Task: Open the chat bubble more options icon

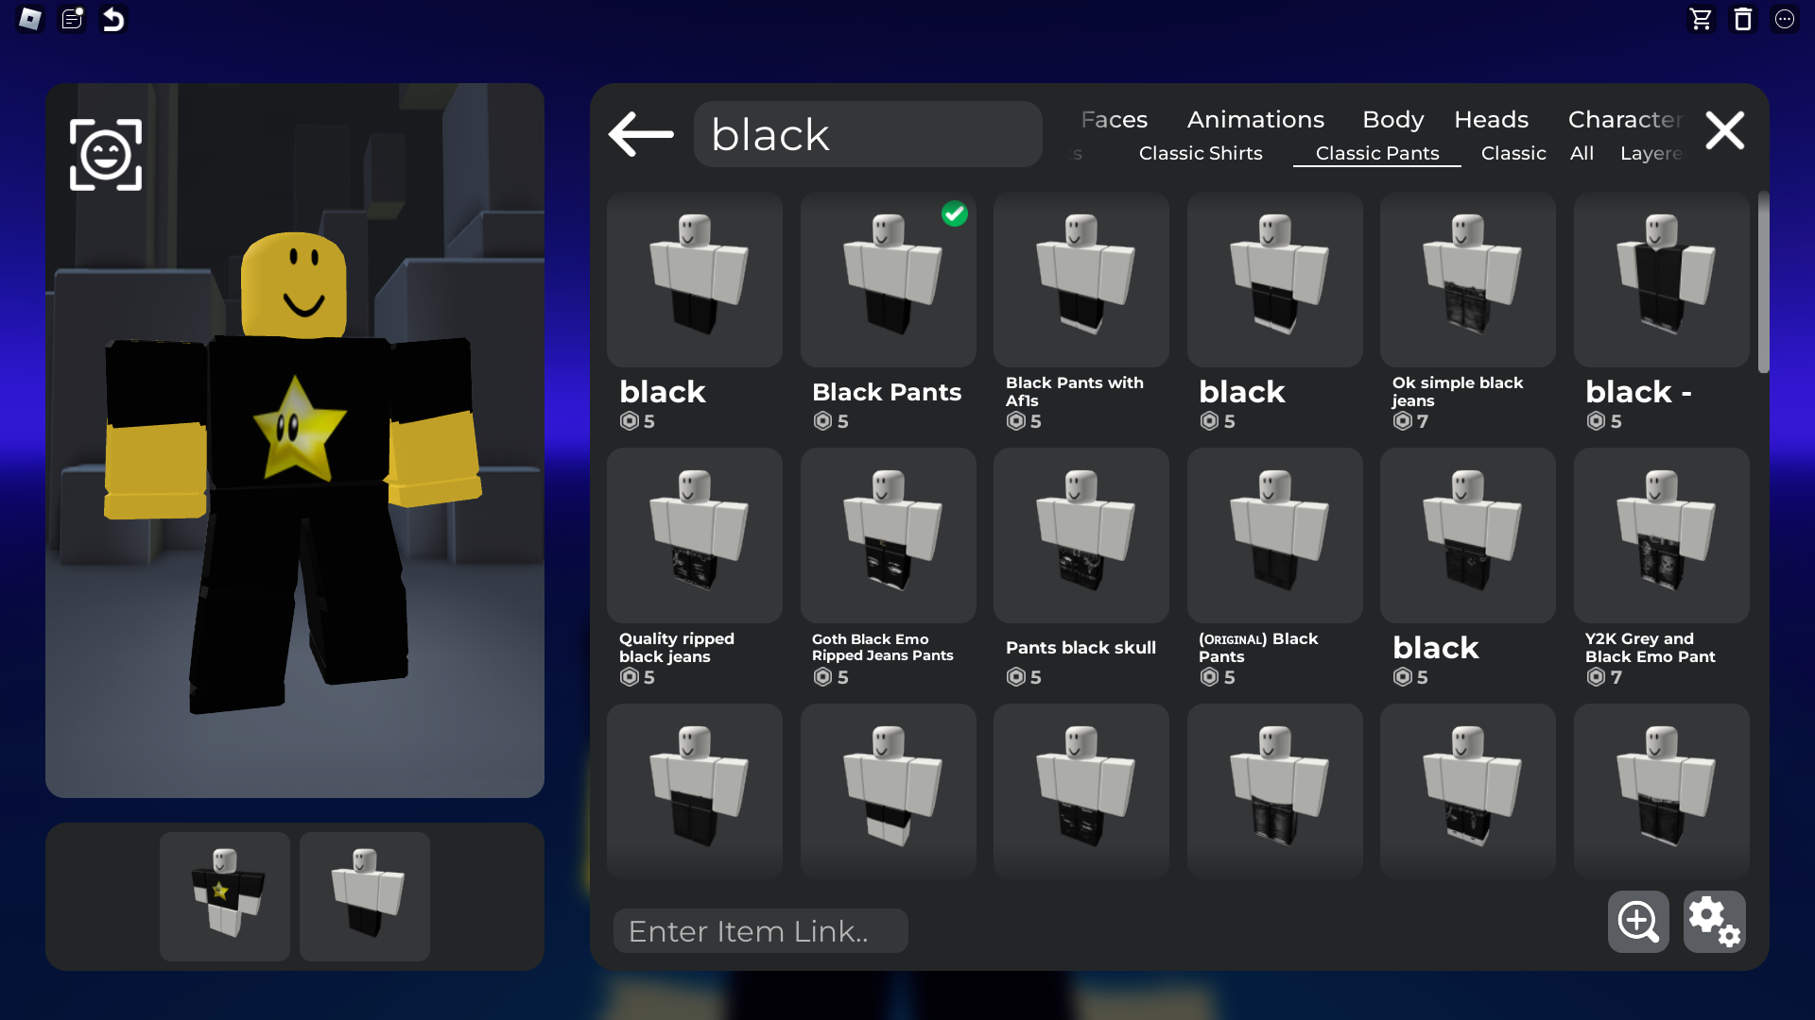Action: pyautogui.click(x=1785, y=19)
